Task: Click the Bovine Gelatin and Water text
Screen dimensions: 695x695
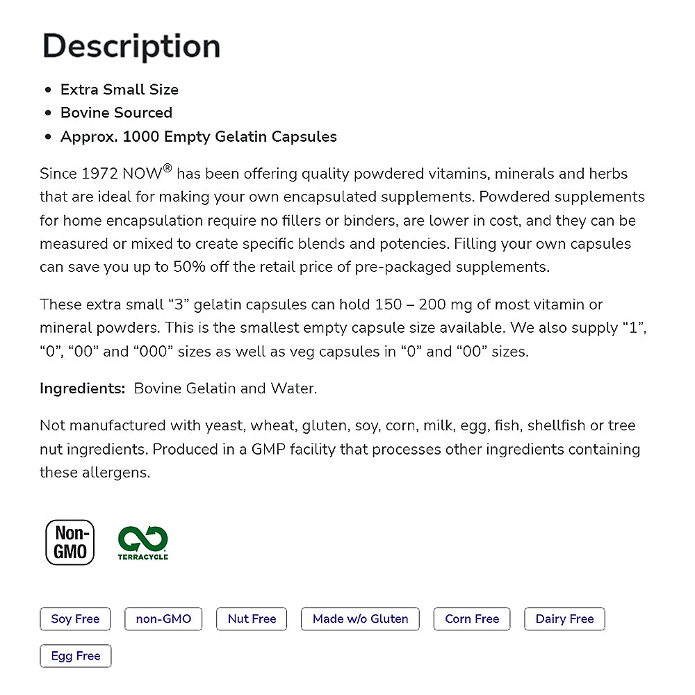Action: [225, 389]
